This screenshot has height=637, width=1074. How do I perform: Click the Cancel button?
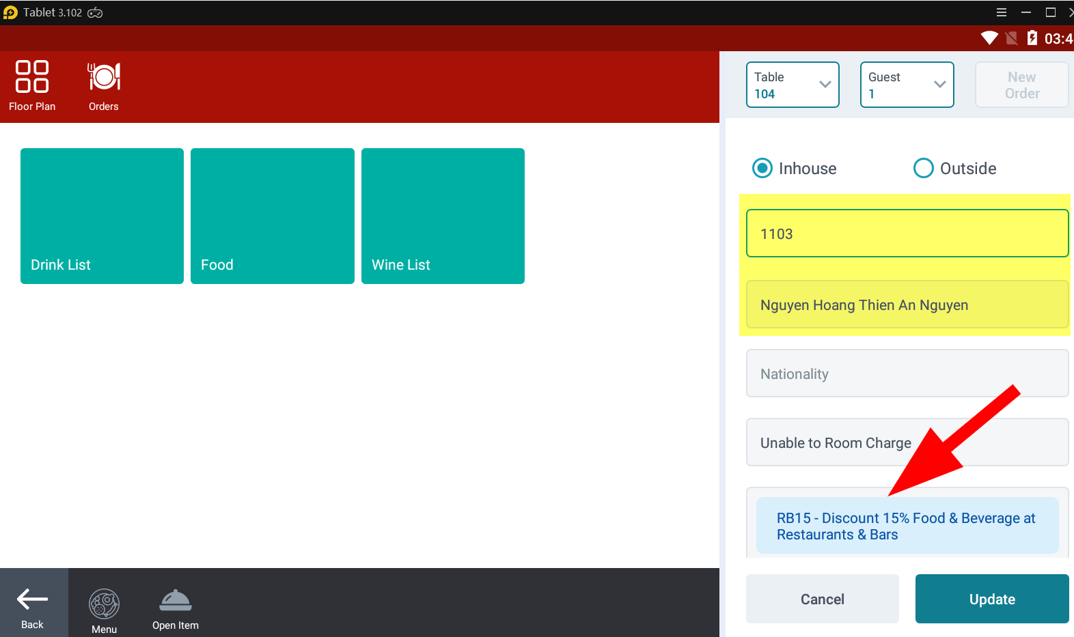tap(823, 599)
